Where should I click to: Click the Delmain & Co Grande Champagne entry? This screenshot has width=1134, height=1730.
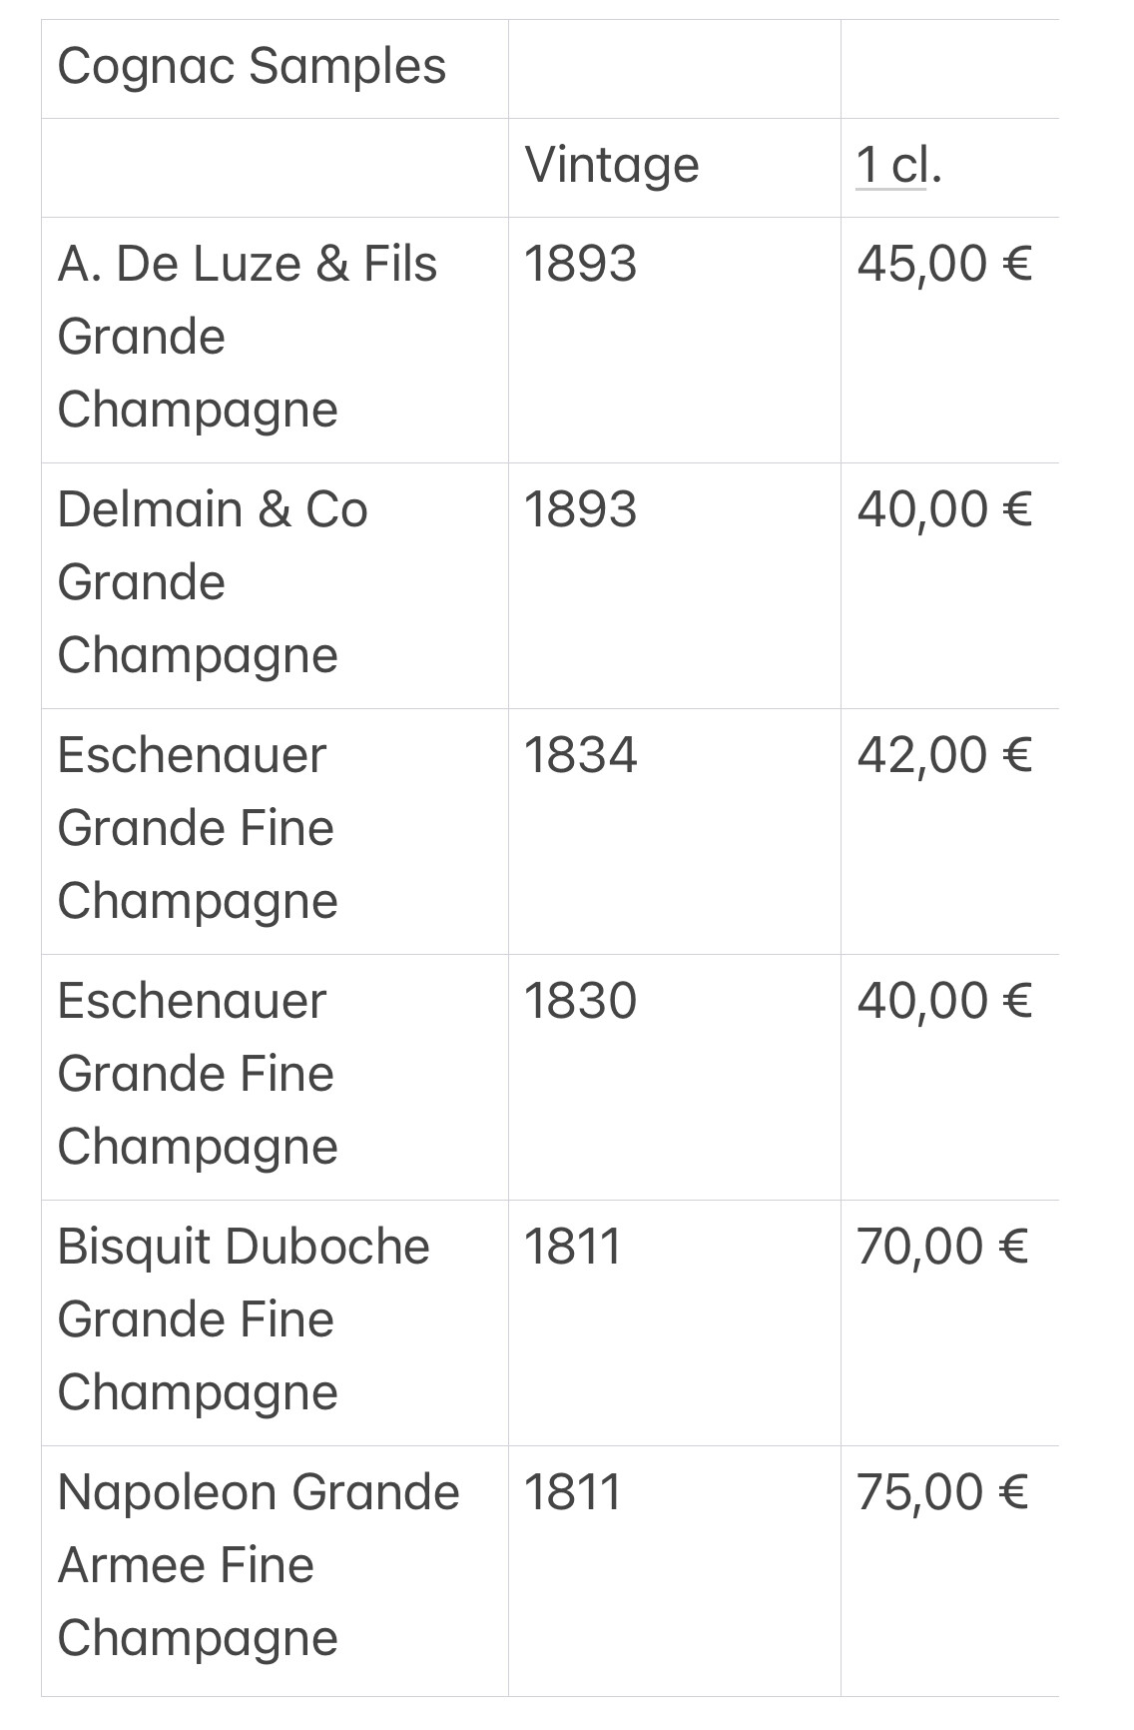pyautogui.click(x=213, y=582)
